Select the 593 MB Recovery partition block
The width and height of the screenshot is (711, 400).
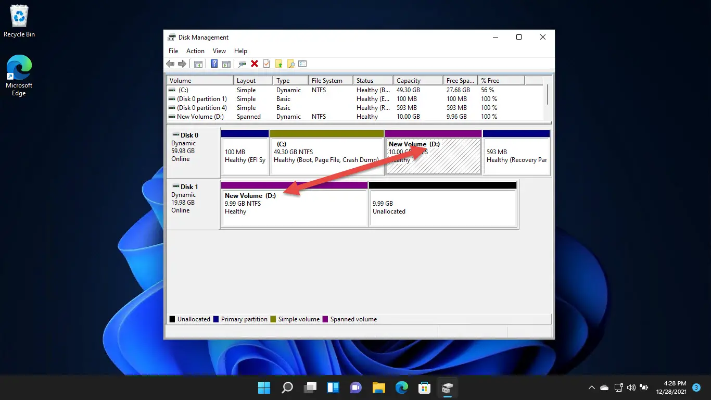[516, 152]
